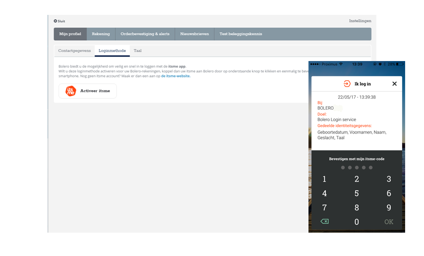Click the orange login arrow icon

[x=347, y=84]
